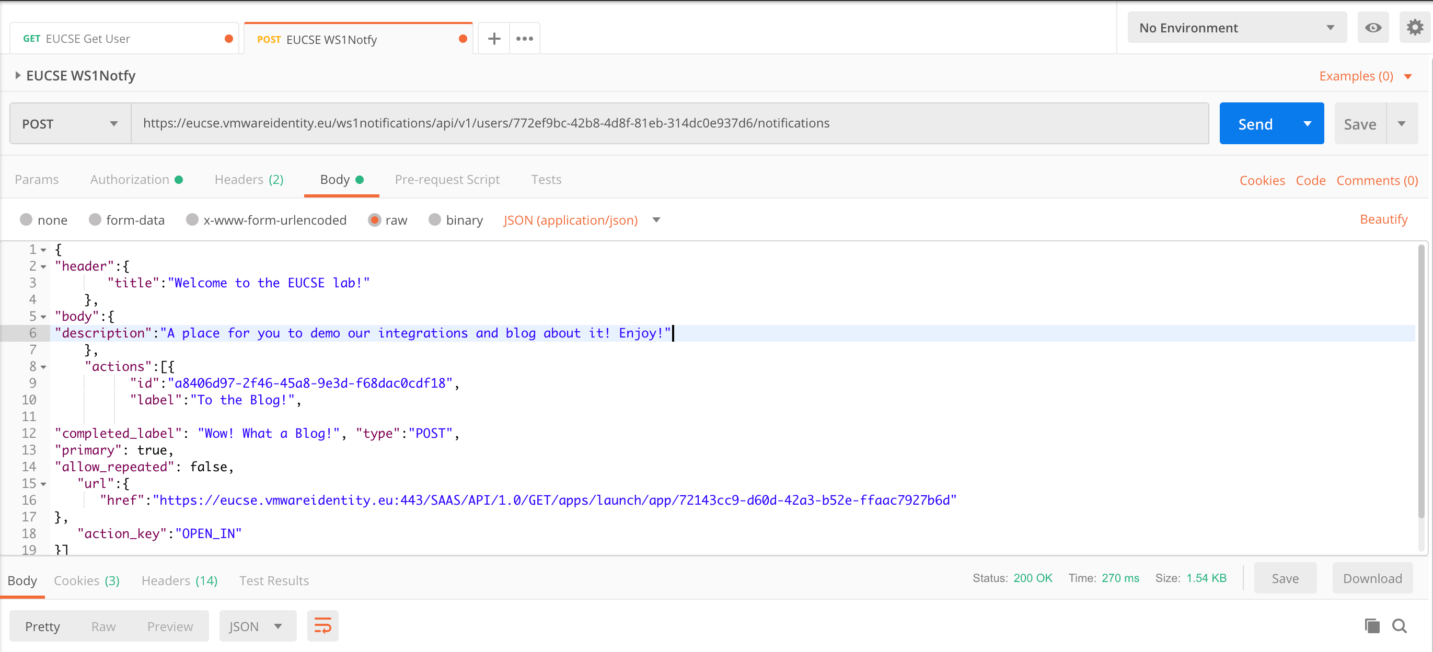This screenshot has height=652, width=1433.
Task: Switch response view to Preview
Action: [x=170, y=626]
